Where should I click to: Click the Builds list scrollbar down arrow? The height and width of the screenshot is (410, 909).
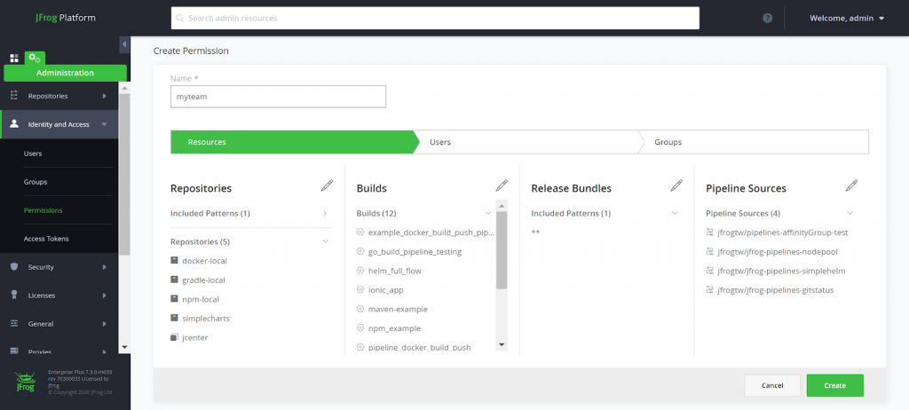[x=502, y=344]
